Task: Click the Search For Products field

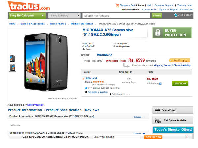Action: (x=117, y=15)
